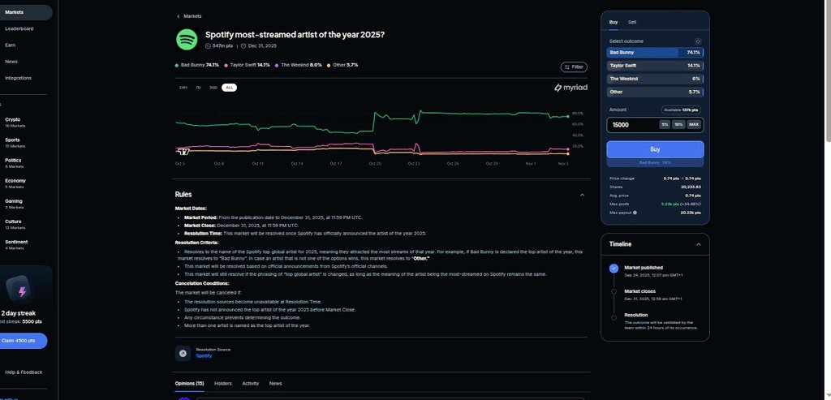Open the Opinions (15) tab
This screenshot has height=400, width=831.
[x=189, y=384]
